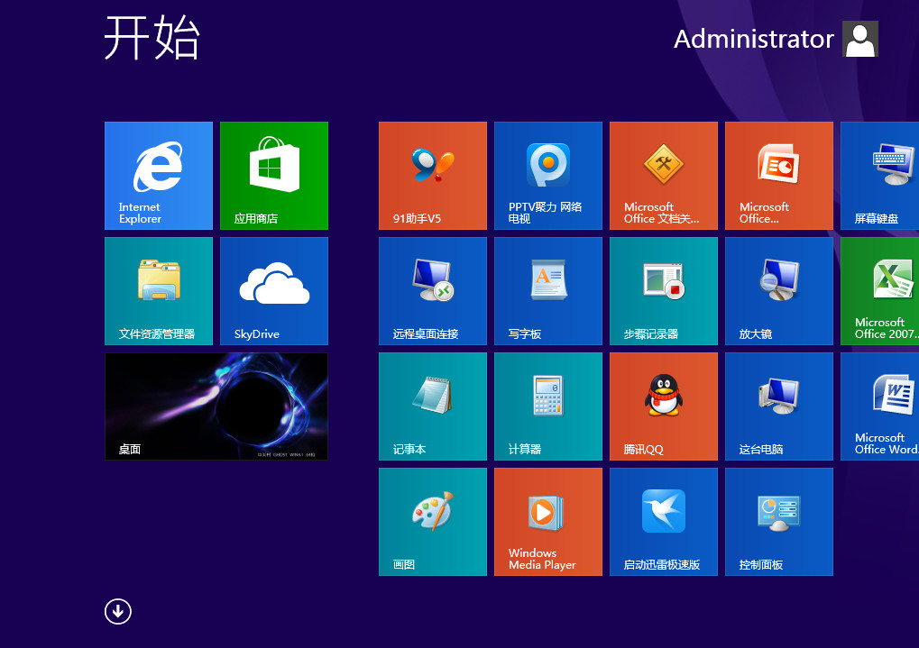
Task: Launch the Windows Media Player tile
Action: [548, 522]
